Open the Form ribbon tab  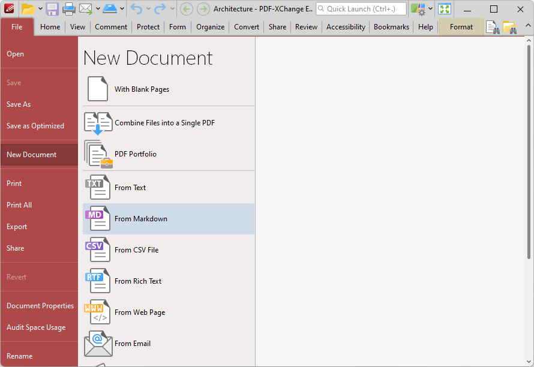(178, 27)
